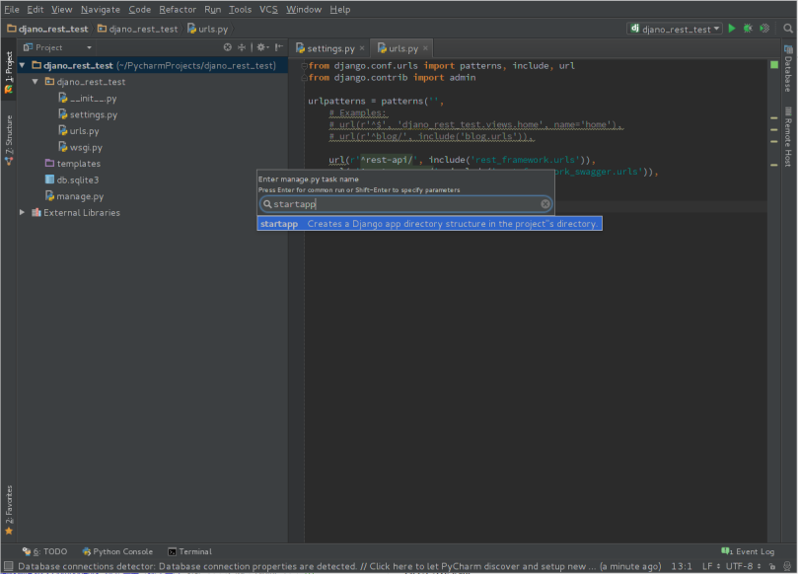The image size is (798, 574).
Task: Toggle the 1: Project side tab
Action: point(9,72)
